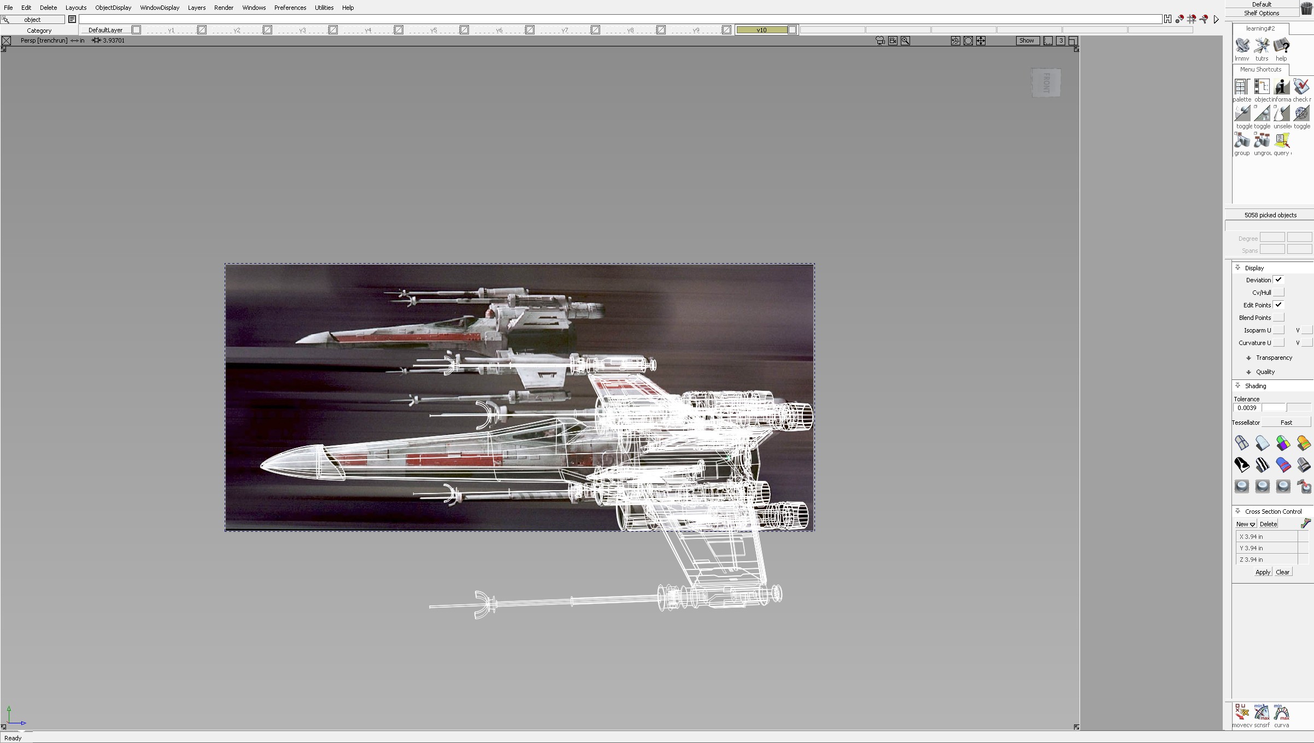Uncheck the Deviation checkbox
This screenshot has width=1314, height=743.
1278,280
